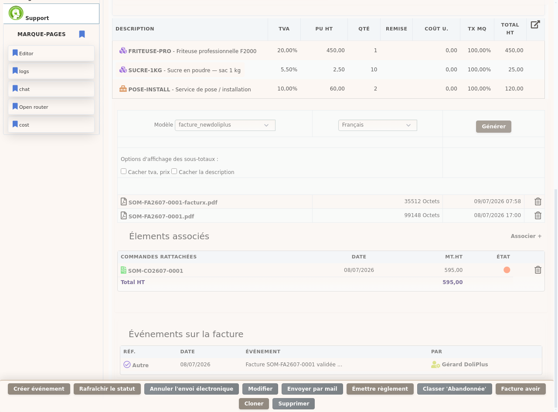Open the 'Autre' event reference
This screenshot has height=412, width=558.
140,365
